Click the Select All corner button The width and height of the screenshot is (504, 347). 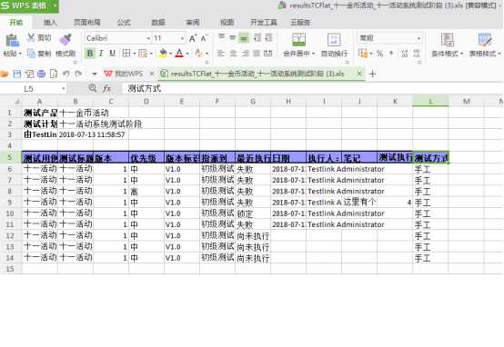pos(11,102)
